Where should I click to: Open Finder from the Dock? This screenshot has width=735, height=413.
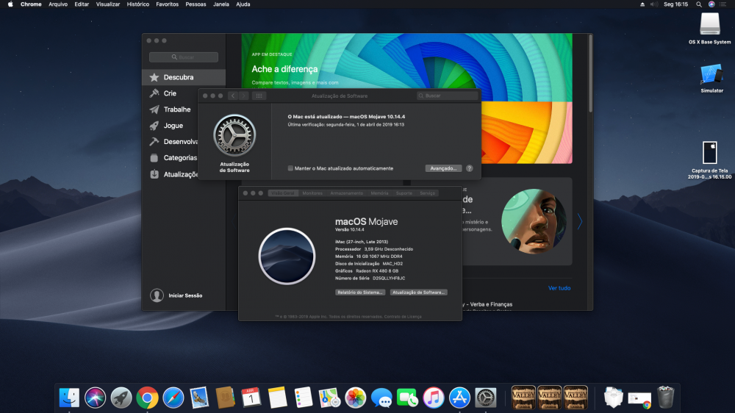69,398
